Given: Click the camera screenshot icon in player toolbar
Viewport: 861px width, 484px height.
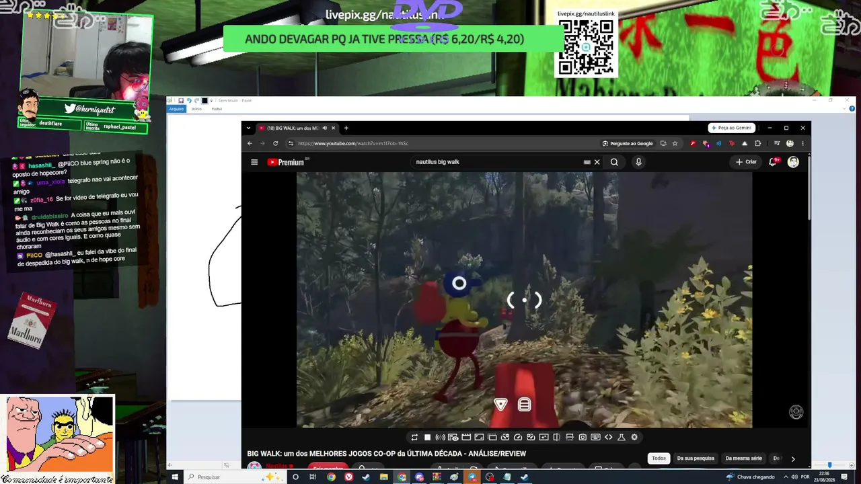Looking at the screenshot, I should point(583,437).
